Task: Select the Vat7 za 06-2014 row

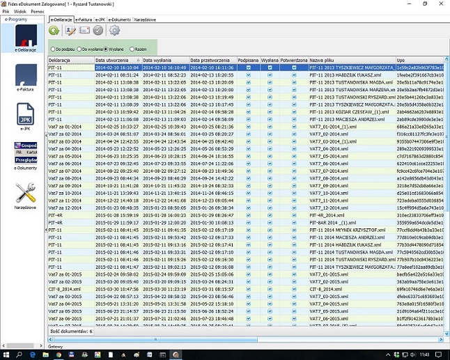Action: 246,164
